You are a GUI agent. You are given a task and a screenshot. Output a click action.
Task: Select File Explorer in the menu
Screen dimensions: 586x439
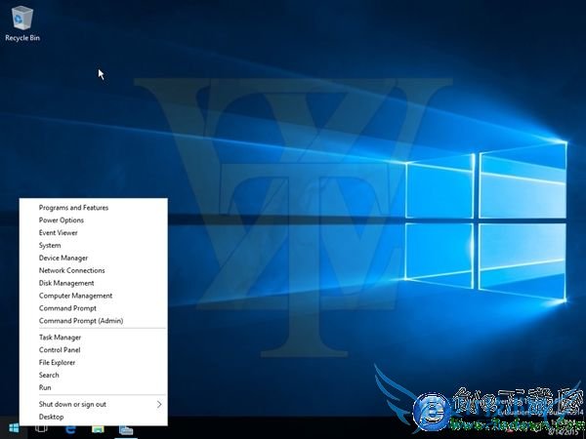(94, 363)
